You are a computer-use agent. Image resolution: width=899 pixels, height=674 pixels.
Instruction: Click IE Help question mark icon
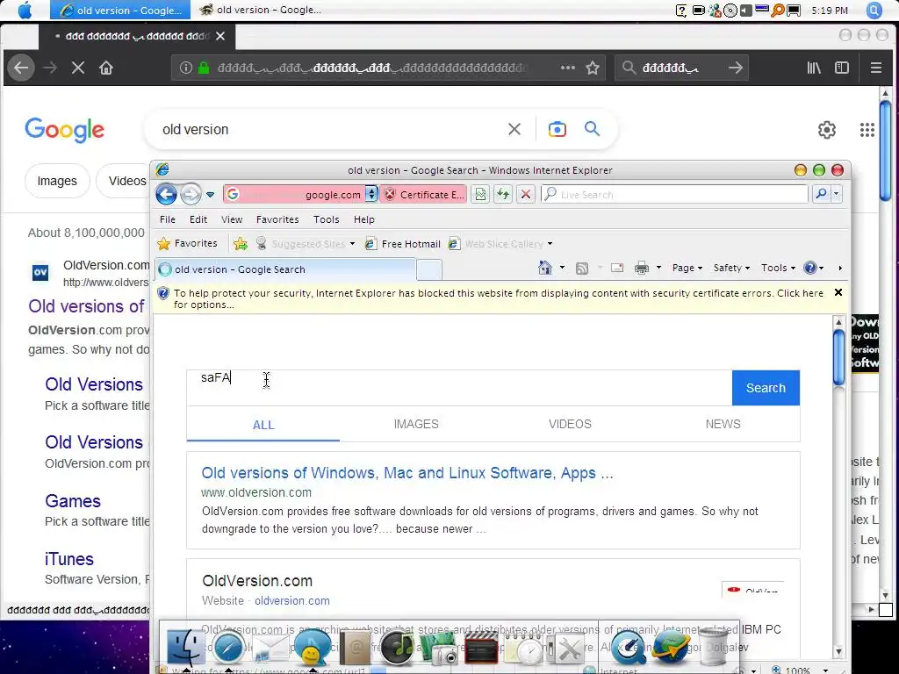(x=810, y=268)
